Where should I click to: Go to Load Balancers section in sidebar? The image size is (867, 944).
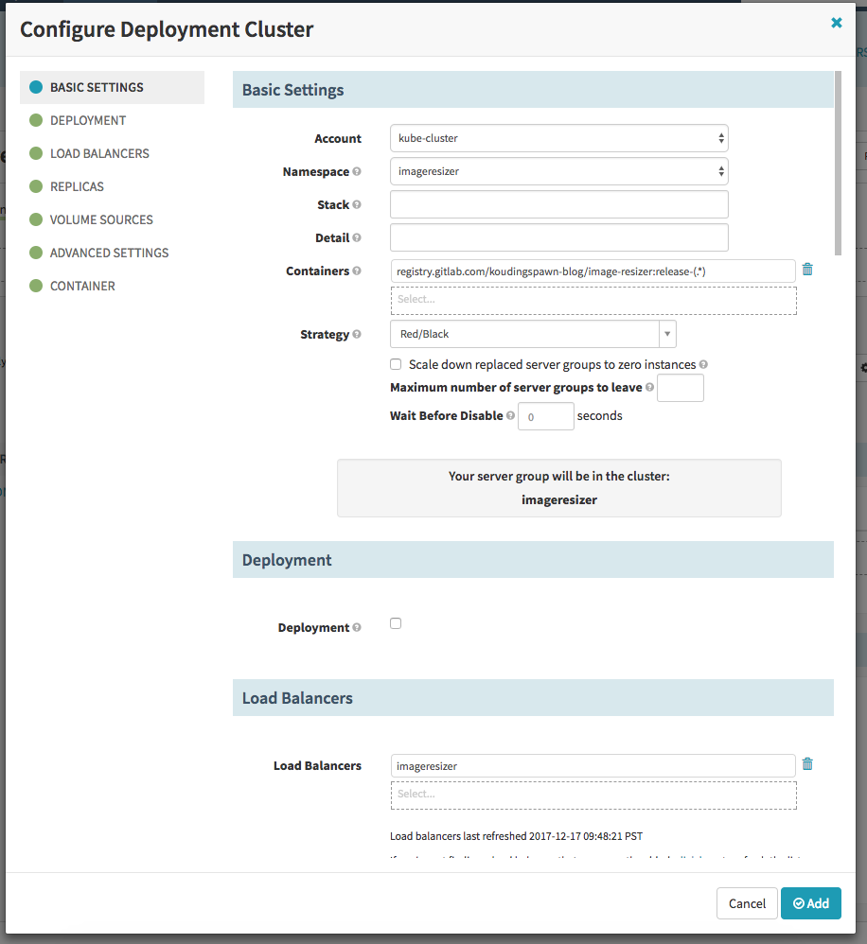click(99, 153)
